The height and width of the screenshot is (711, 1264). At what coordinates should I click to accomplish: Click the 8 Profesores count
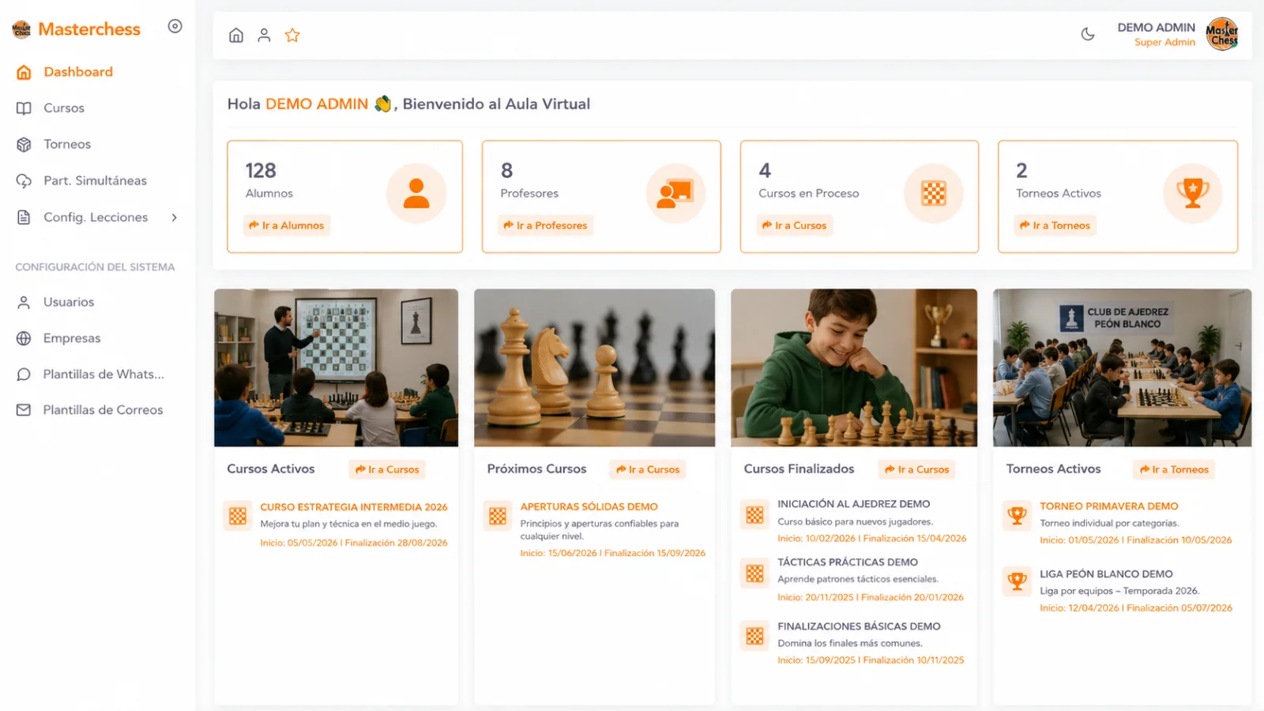[x=507, y=171]
